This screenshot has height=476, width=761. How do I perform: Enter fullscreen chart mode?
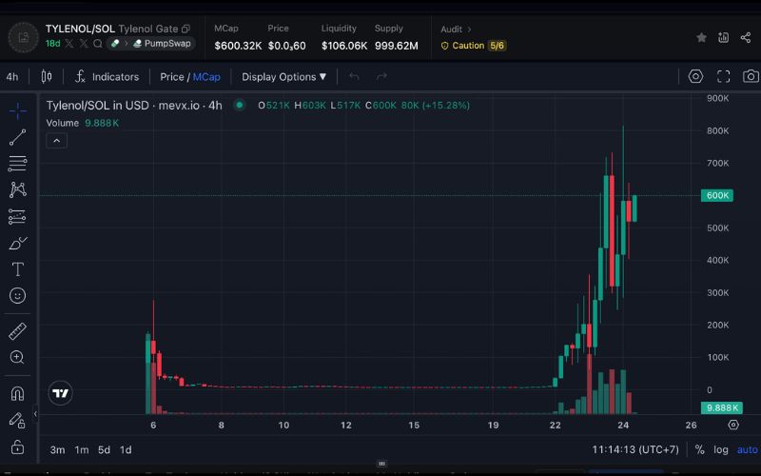click(723, 76)
